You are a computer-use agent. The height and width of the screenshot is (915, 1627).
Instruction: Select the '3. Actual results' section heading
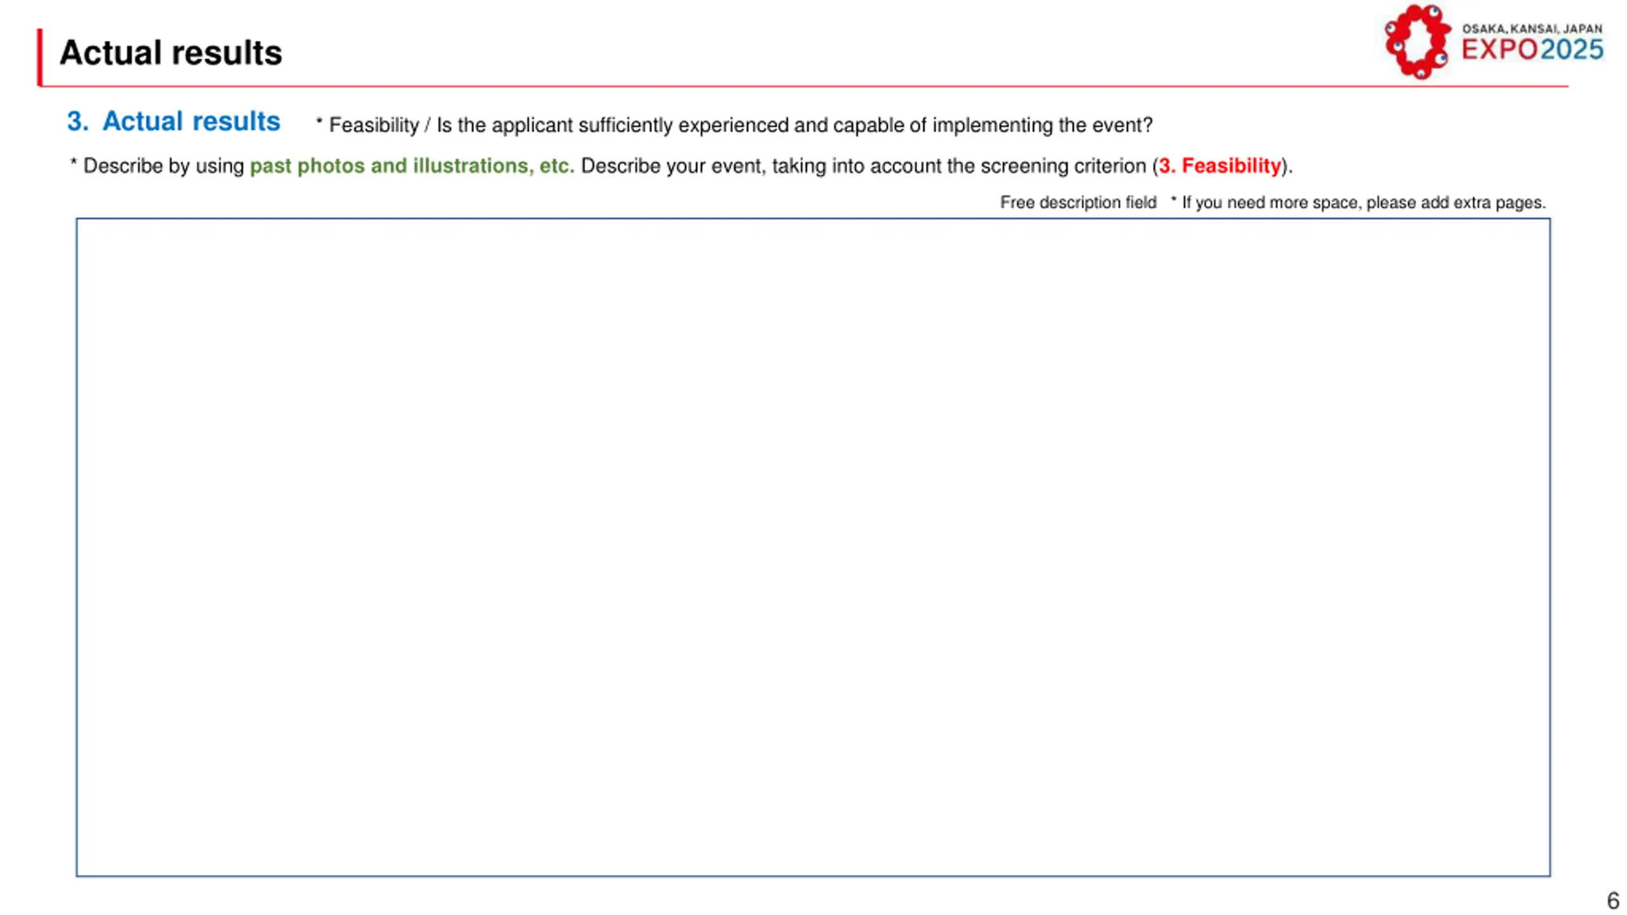coord(174,121)
